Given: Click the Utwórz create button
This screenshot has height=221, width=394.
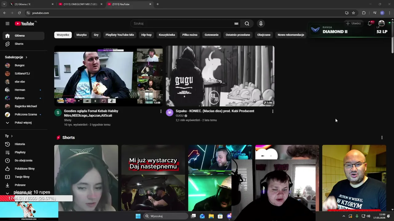Looking at the screenshot, I should pyautogui.click(x=353, y=24).
